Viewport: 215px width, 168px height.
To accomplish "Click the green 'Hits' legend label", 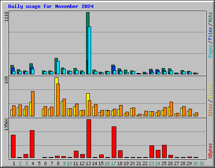I will [x=210, y=17].
